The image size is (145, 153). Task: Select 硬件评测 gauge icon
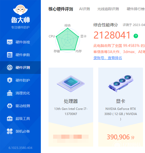[x=10, y=68]
